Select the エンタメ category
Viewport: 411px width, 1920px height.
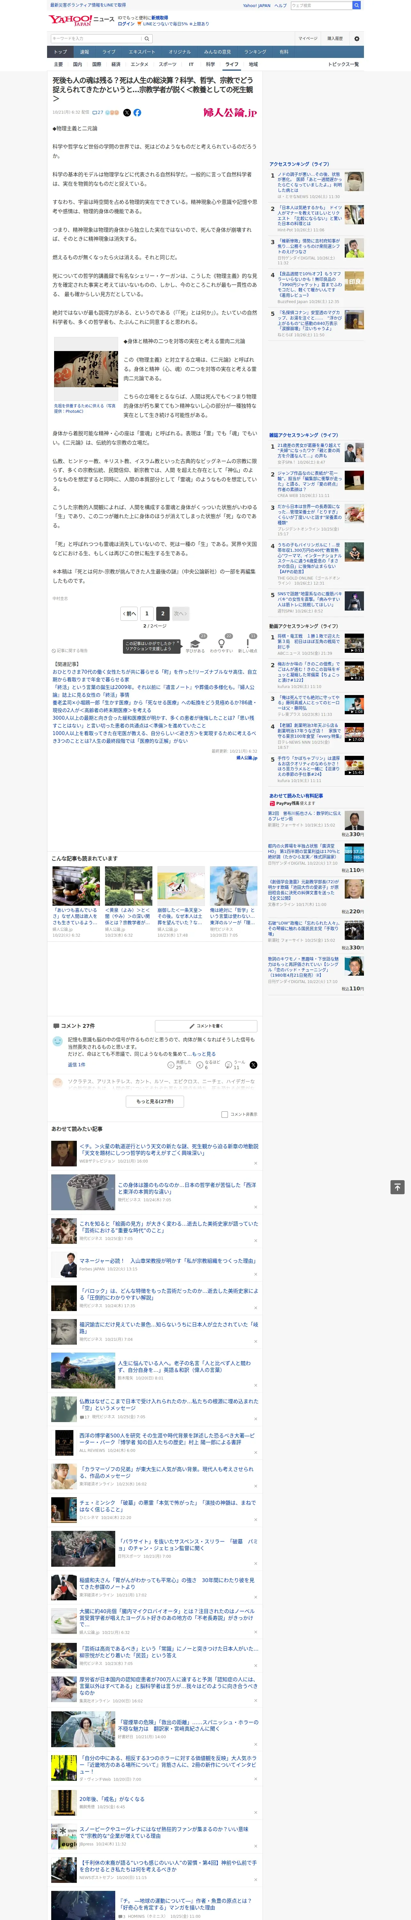click(140, 64)
